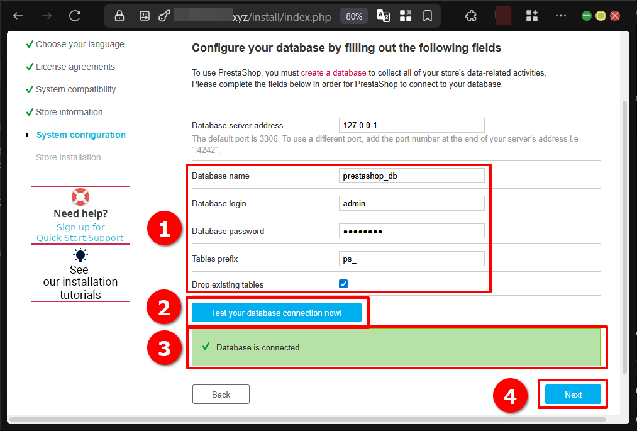The width and height of the screenshot is (637, 431).
Task: Open the site security lock icon
Action: pos(119,16)
